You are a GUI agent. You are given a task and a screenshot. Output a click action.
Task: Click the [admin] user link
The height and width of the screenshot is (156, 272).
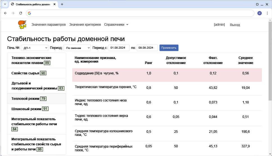[x=219, y=25]
